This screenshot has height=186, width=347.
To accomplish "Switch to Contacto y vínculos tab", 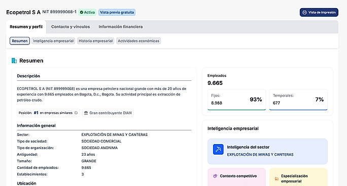I will (71, 27).
